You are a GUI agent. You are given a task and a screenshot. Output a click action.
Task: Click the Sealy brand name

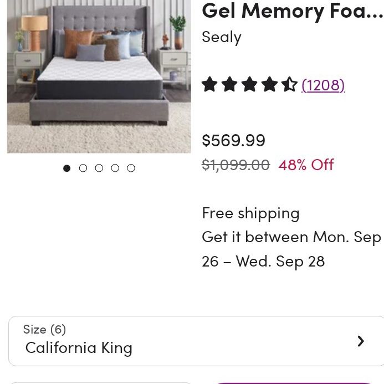pyautogui.click(x=222, y=38)
